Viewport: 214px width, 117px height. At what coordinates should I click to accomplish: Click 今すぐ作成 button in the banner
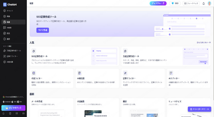coord(43,30)
